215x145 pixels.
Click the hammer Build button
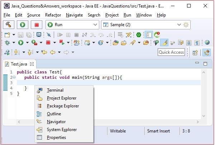pyautogui.click(x=9, y=25)
